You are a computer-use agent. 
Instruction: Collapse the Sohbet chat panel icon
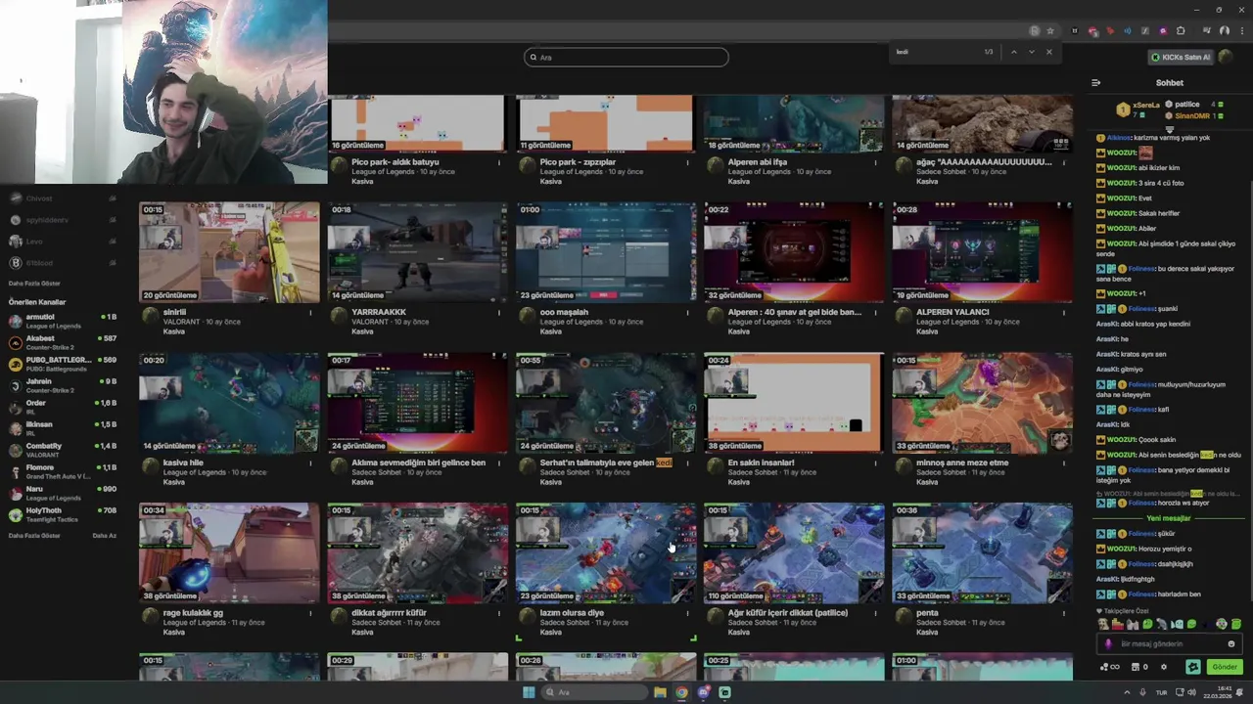pos(1095,83)
